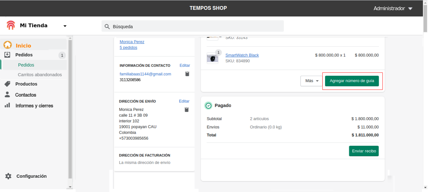Click the Mi Tienda store logo
428x192 pixels.
click(x=11, y=26)
